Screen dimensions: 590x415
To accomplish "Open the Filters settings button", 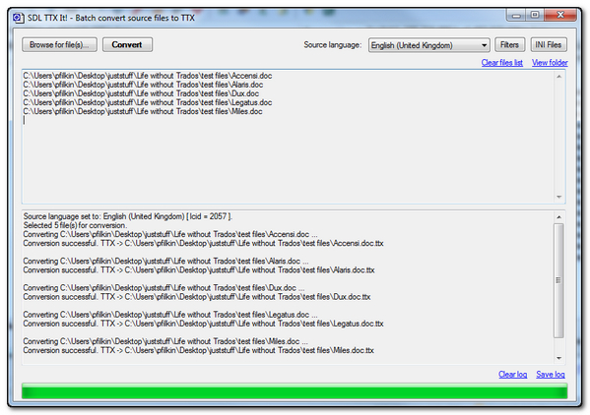I will (509, 45).
